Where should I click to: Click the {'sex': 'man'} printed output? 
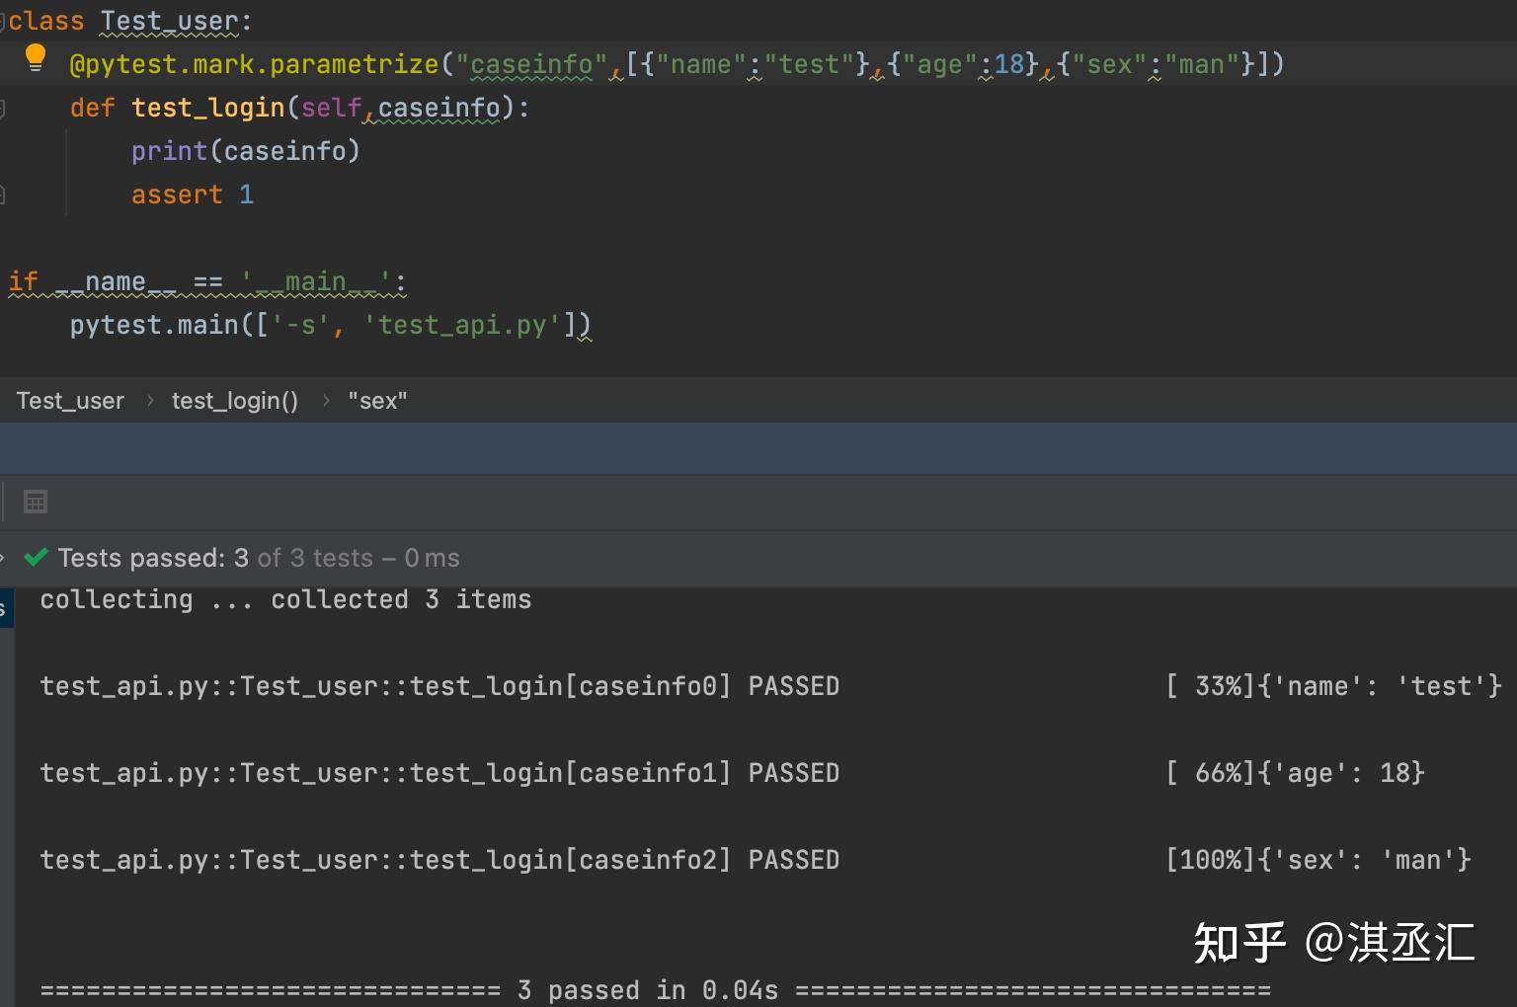1364,860
